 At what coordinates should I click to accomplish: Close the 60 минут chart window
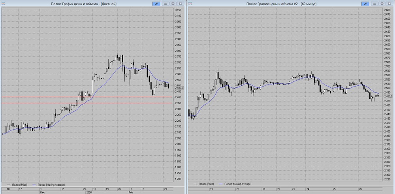click(389, 4)
